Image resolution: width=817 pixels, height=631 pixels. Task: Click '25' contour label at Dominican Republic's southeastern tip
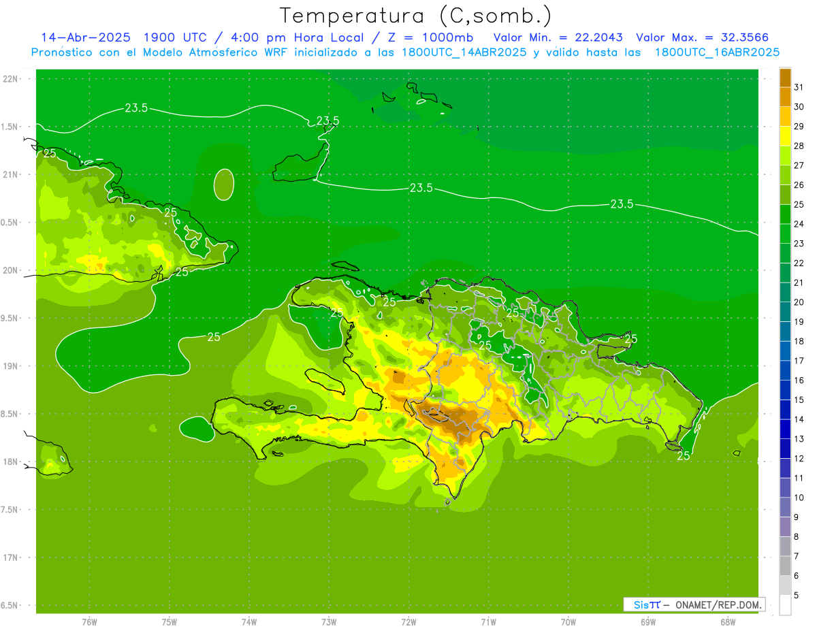[x=684, y=456]
